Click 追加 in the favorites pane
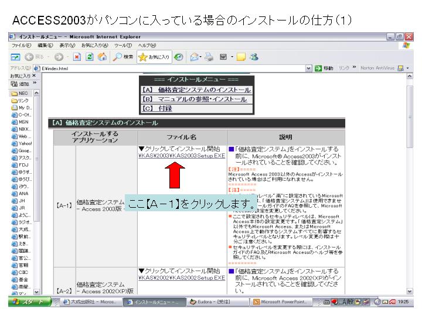 [x=21, y=84]
